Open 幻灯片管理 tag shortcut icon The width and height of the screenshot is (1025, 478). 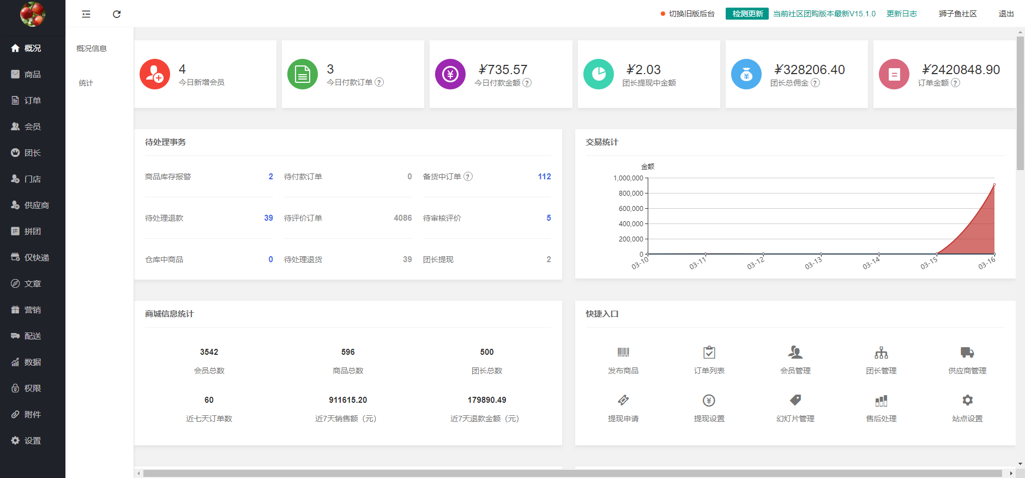point(795,400)
